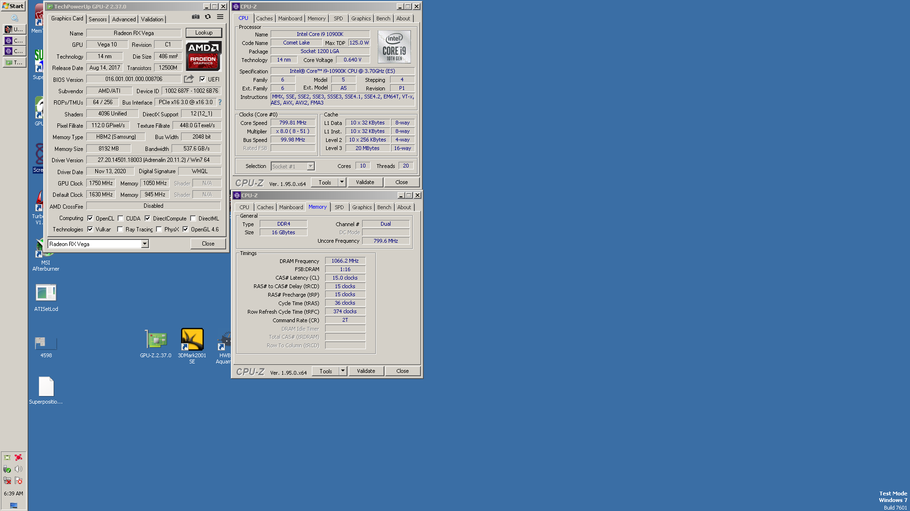Take a GPU-Z screenshot with the camera icon
The height and width of the screenshot is (511, 910).
coord(195,17)
